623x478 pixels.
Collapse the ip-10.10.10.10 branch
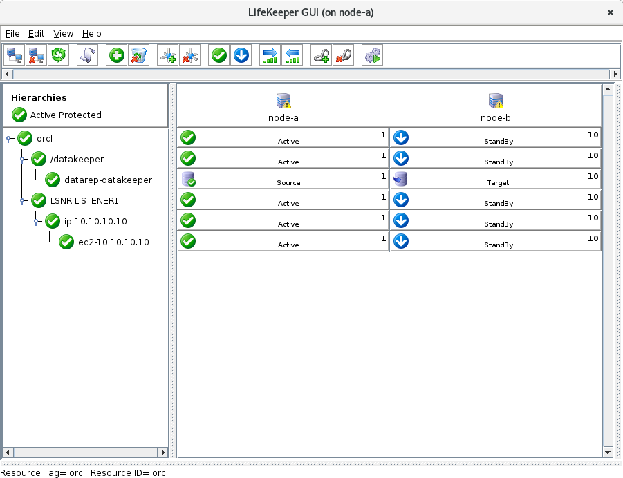pos(36,221)
